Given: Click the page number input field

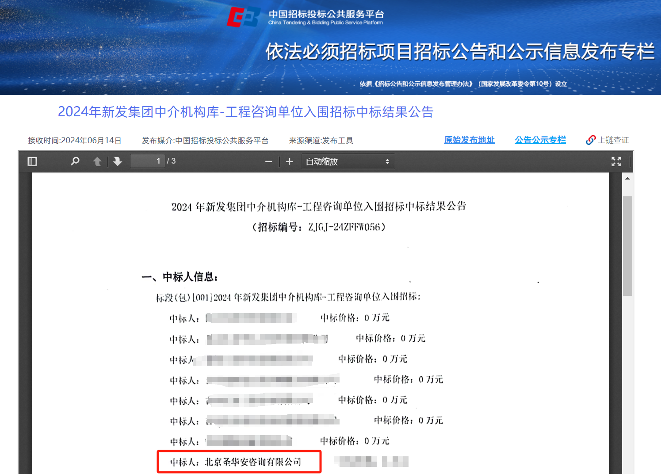Looking at the screenshot, I should (x=148, y=161).
